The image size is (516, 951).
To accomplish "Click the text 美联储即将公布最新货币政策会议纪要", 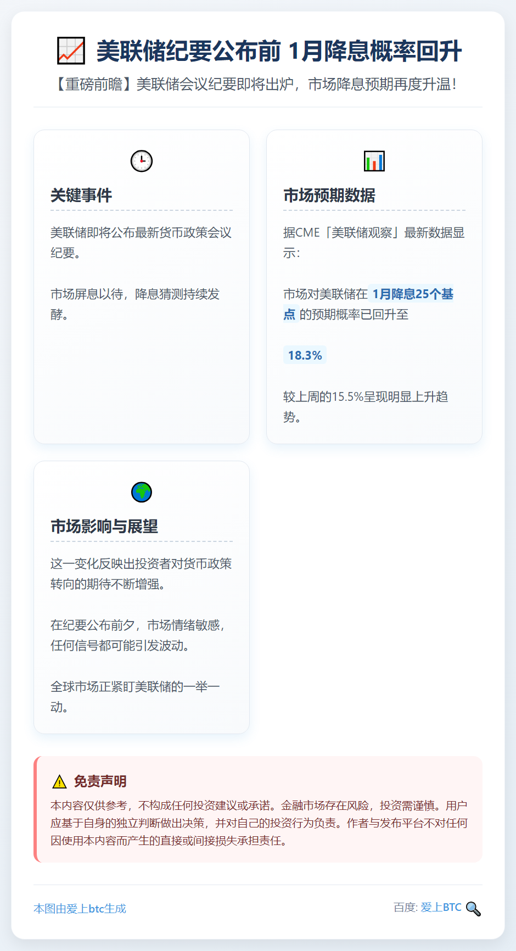I will click(141, 243).
